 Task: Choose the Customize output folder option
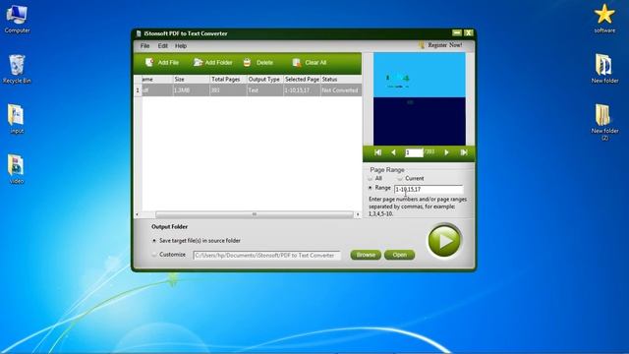[x=154, y=255]
